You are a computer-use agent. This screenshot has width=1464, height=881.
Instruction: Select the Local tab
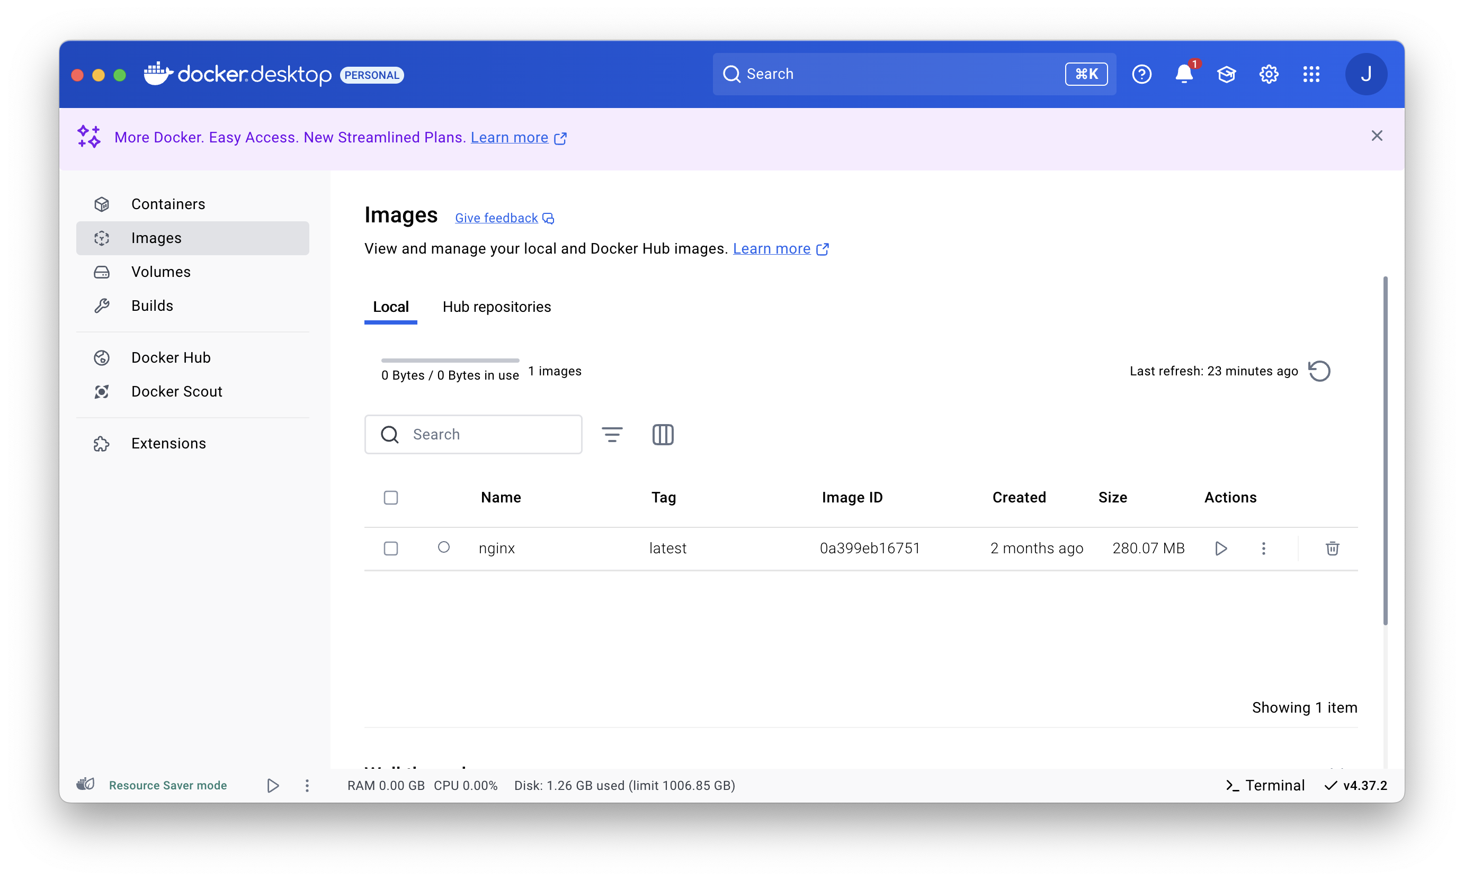tap(391, 307)
